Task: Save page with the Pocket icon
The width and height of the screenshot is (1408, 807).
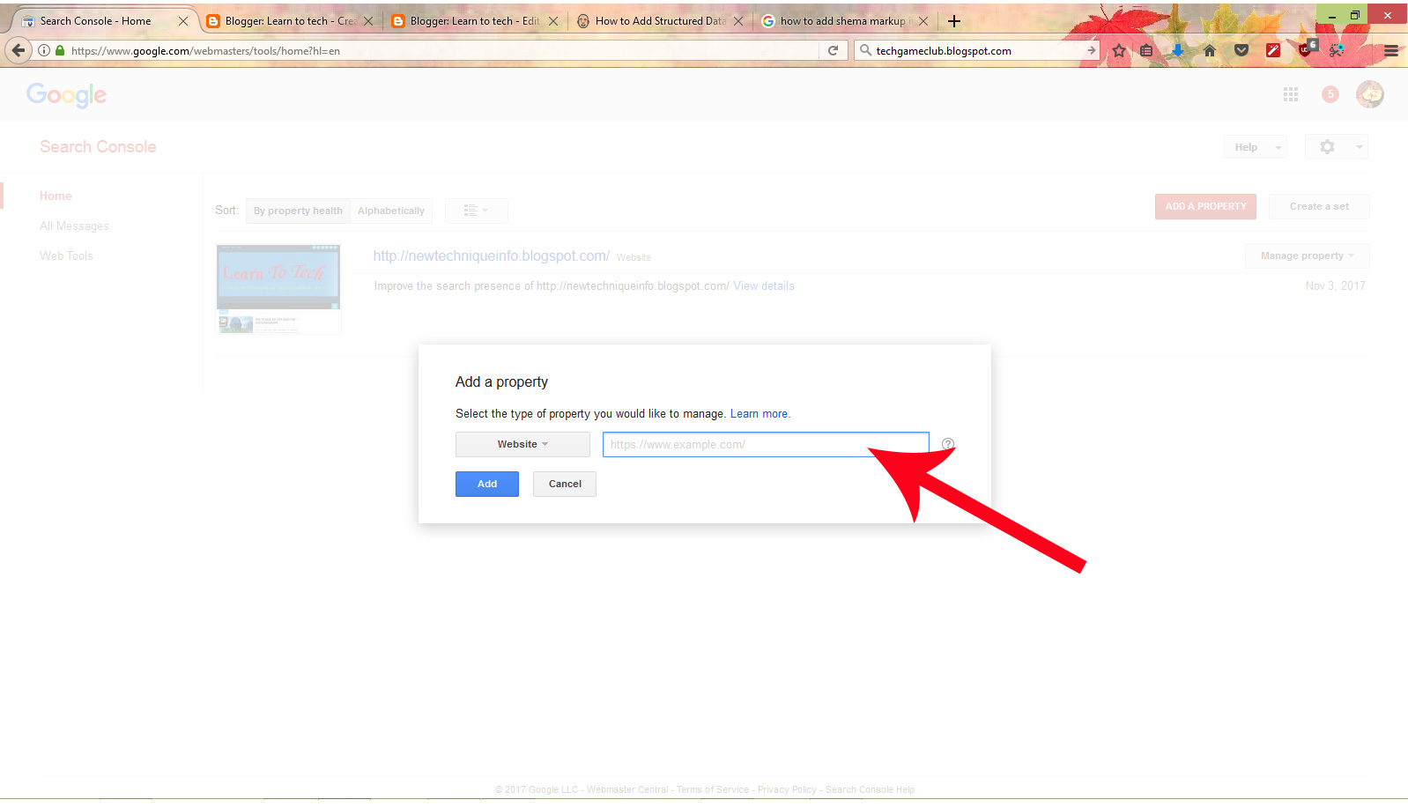Action: point(1241,51)
